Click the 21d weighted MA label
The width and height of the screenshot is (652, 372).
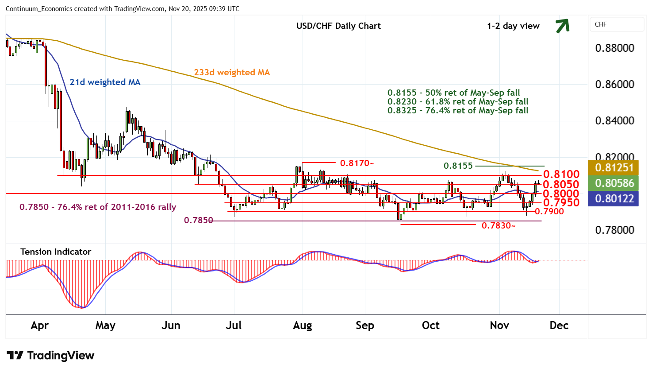pyautogui.click(x=105, y=82)
